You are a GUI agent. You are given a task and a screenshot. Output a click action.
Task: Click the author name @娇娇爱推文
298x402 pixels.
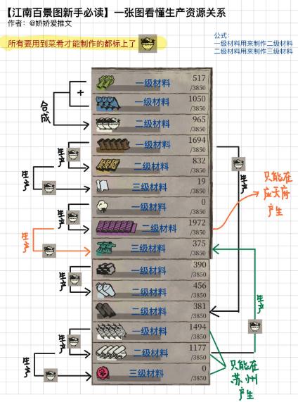51,24
